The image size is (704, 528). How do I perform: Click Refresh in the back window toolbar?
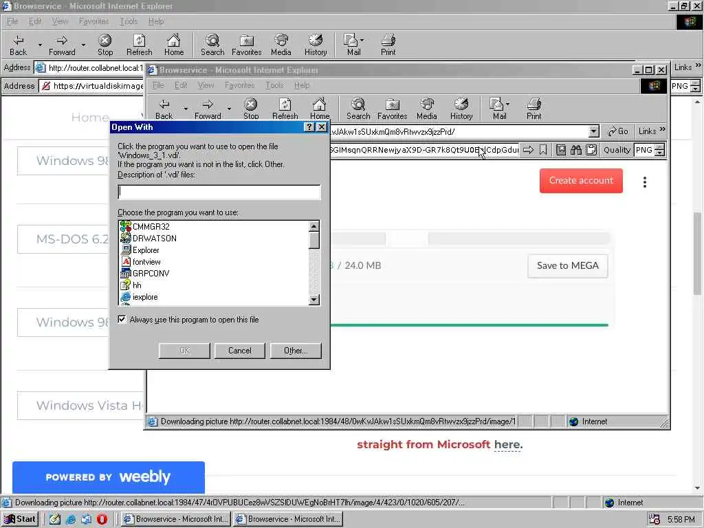click(139, 45)
